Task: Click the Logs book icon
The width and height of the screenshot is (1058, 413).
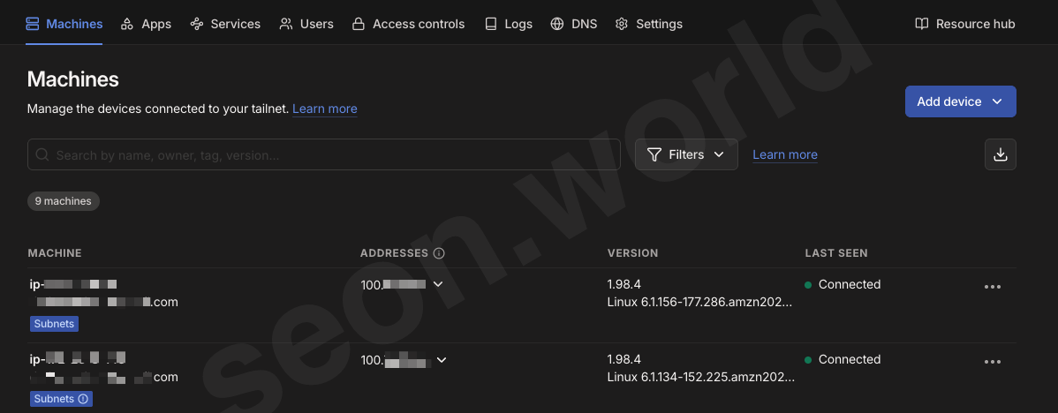Action: (x=491, y=24)
